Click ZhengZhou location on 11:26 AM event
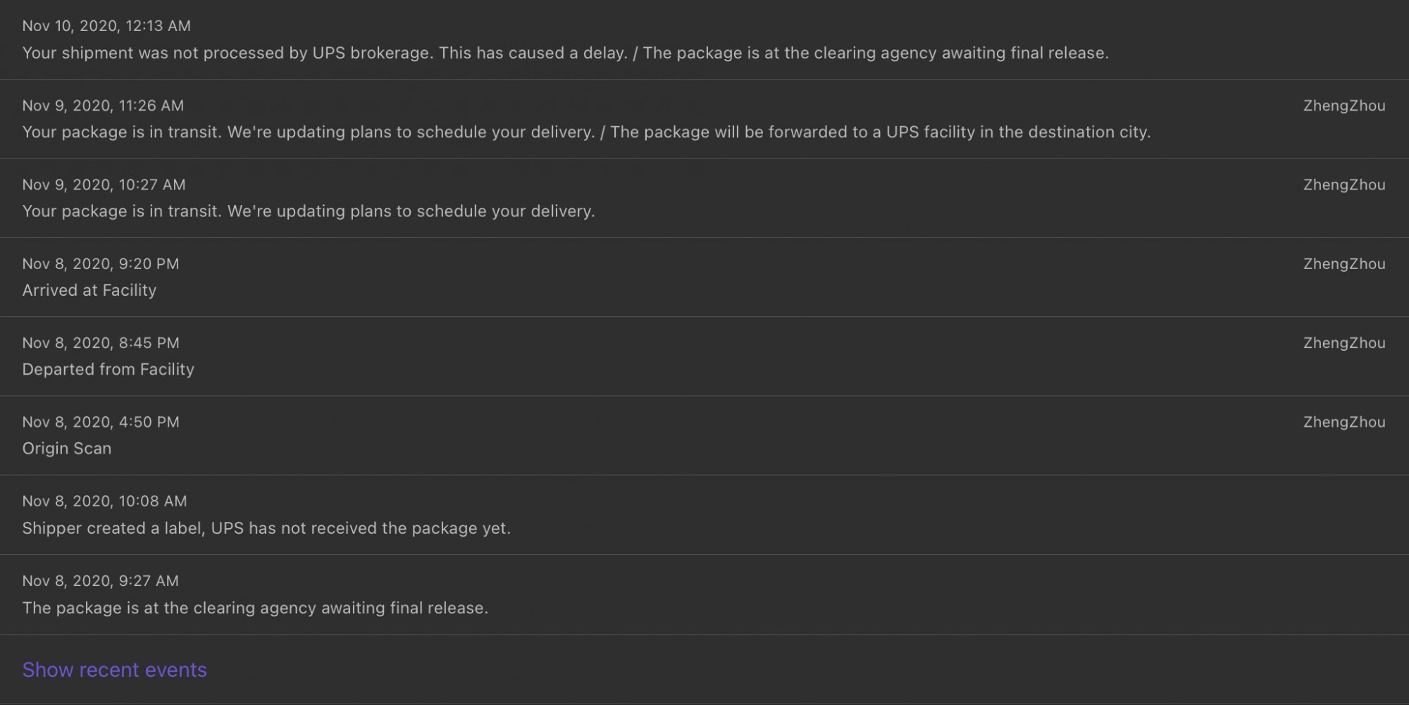The image size is (1409, 705). [1344, 106]
